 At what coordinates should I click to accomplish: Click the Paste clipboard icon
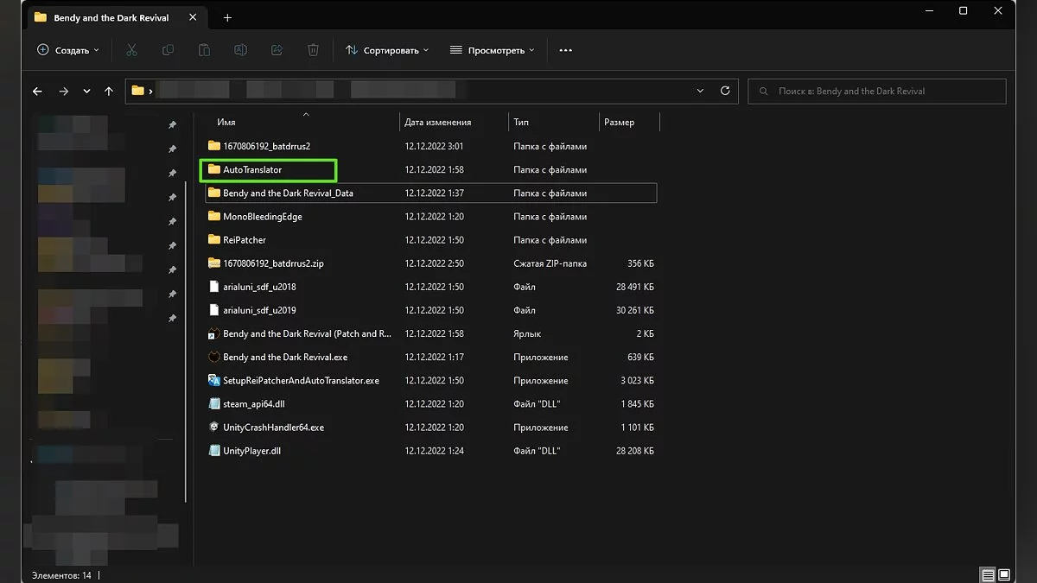[204, 50]
